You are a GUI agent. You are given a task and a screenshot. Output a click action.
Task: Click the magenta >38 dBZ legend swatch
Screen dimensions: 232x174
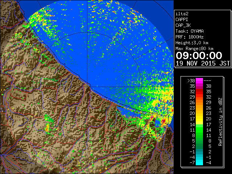coord(199,80)
